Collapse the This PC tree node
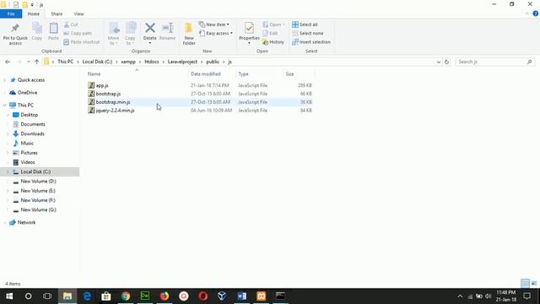Screen dimensions: 540x304 click(4, 105)
